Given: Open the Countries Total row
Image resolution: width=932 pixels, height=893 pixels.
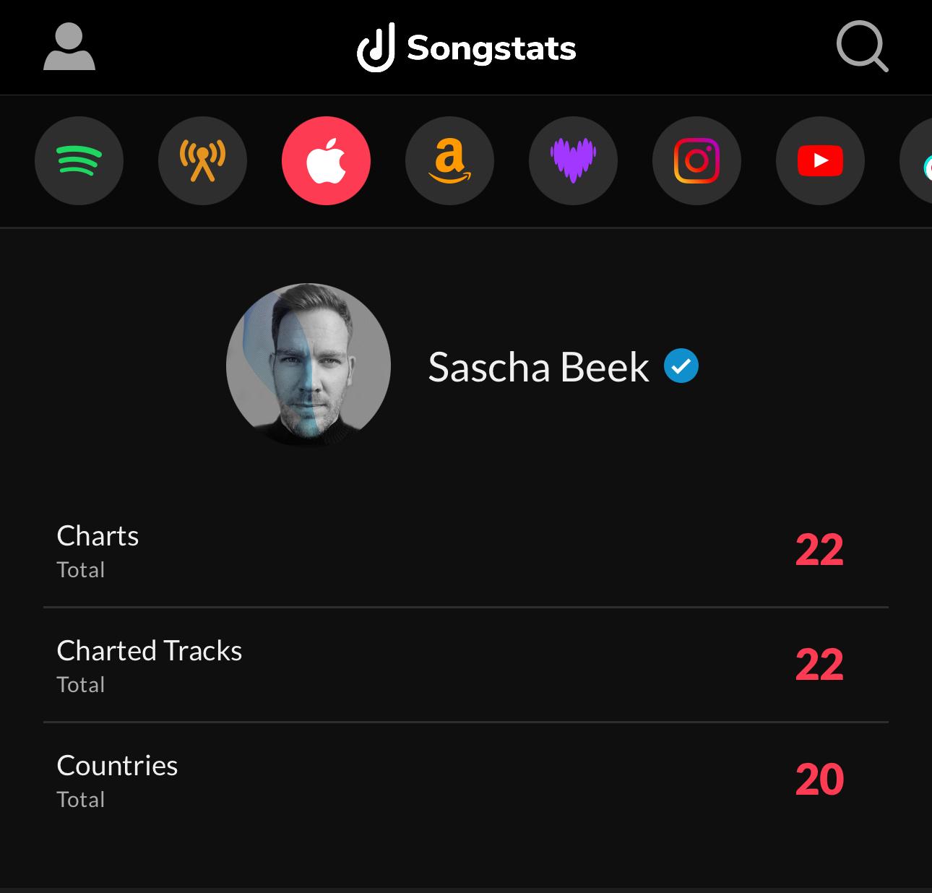Looking at the screenshot, I should (466, 780).
